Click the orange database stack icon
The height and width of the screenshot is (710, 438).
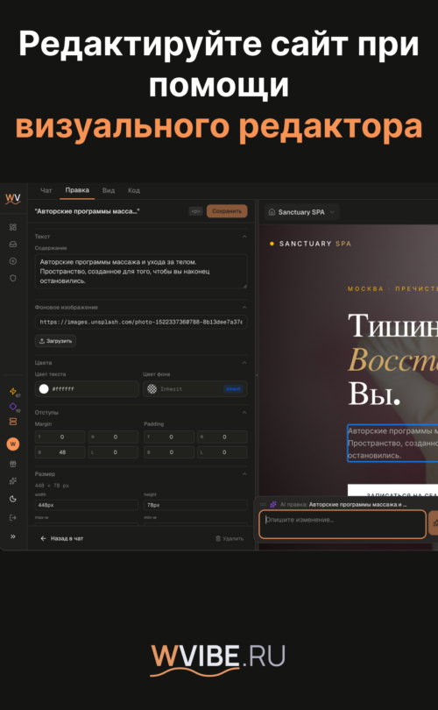point(12,422)
